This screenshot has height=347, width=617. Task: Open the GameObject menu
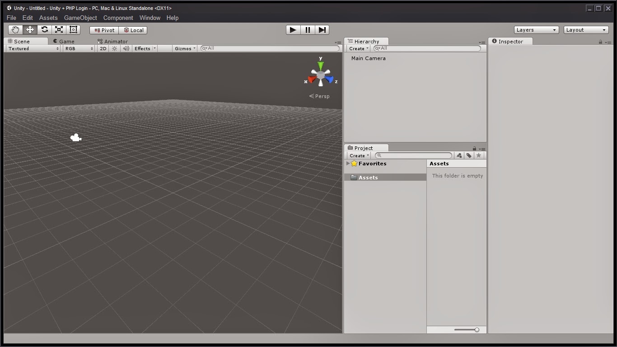tap(80, 18)
